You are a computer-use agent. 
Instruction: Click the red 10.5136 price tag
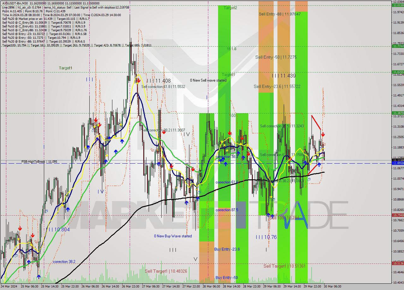click(398, 263)
